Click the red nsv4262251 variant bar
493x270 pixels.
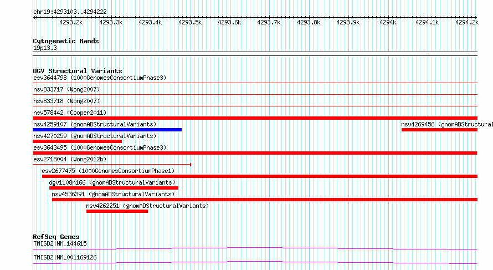point(117,211)
